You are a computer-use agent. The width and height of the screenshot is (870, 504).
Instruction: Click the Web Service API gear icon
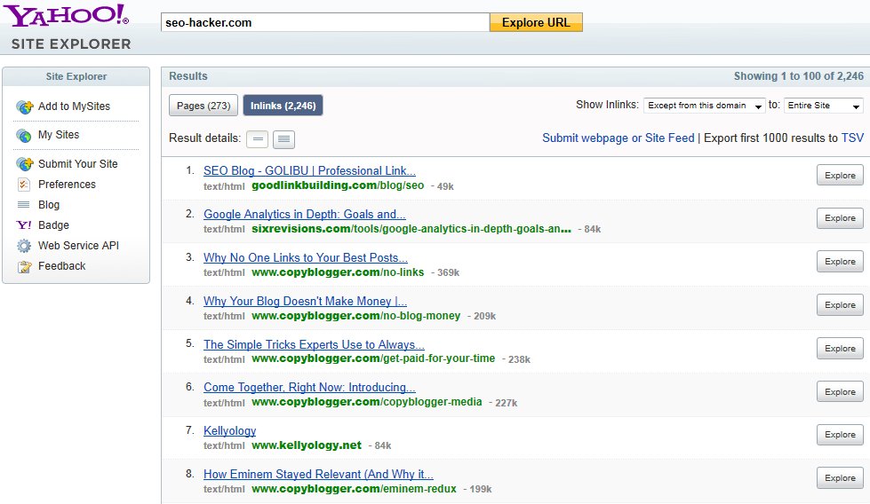tap(24, 246)
